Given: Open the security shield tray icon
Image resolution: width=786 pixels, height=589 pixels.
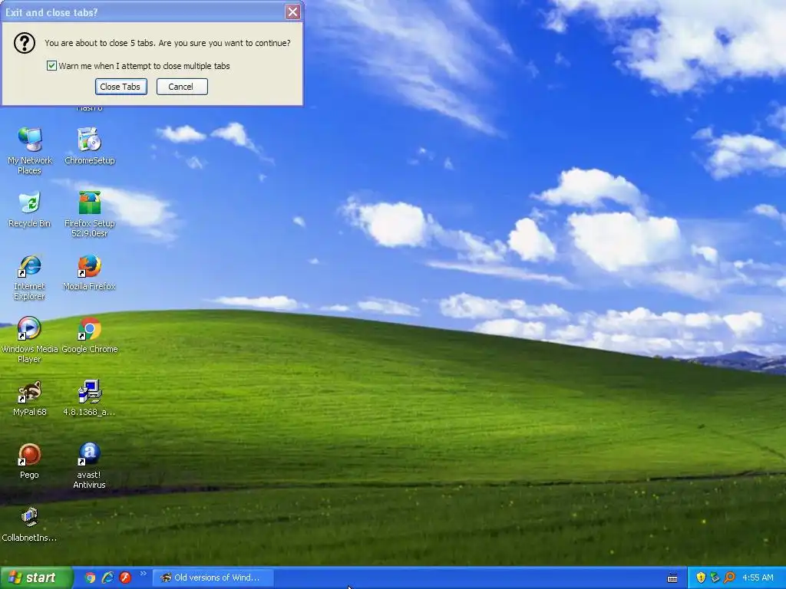Looking at the screenshot, I should click(701, 577).
